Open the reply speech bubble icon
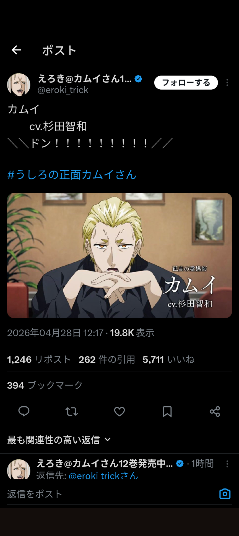239x536 pixels. tap(24, 411)
